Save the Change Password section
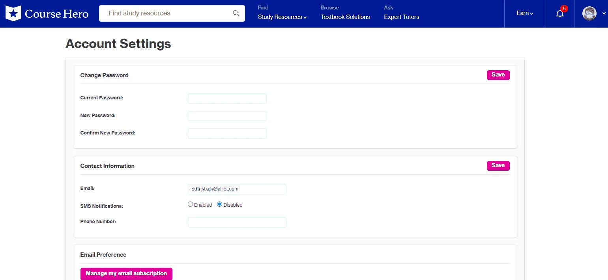Screen dimensions: 608x280 [x=498, y=75]
